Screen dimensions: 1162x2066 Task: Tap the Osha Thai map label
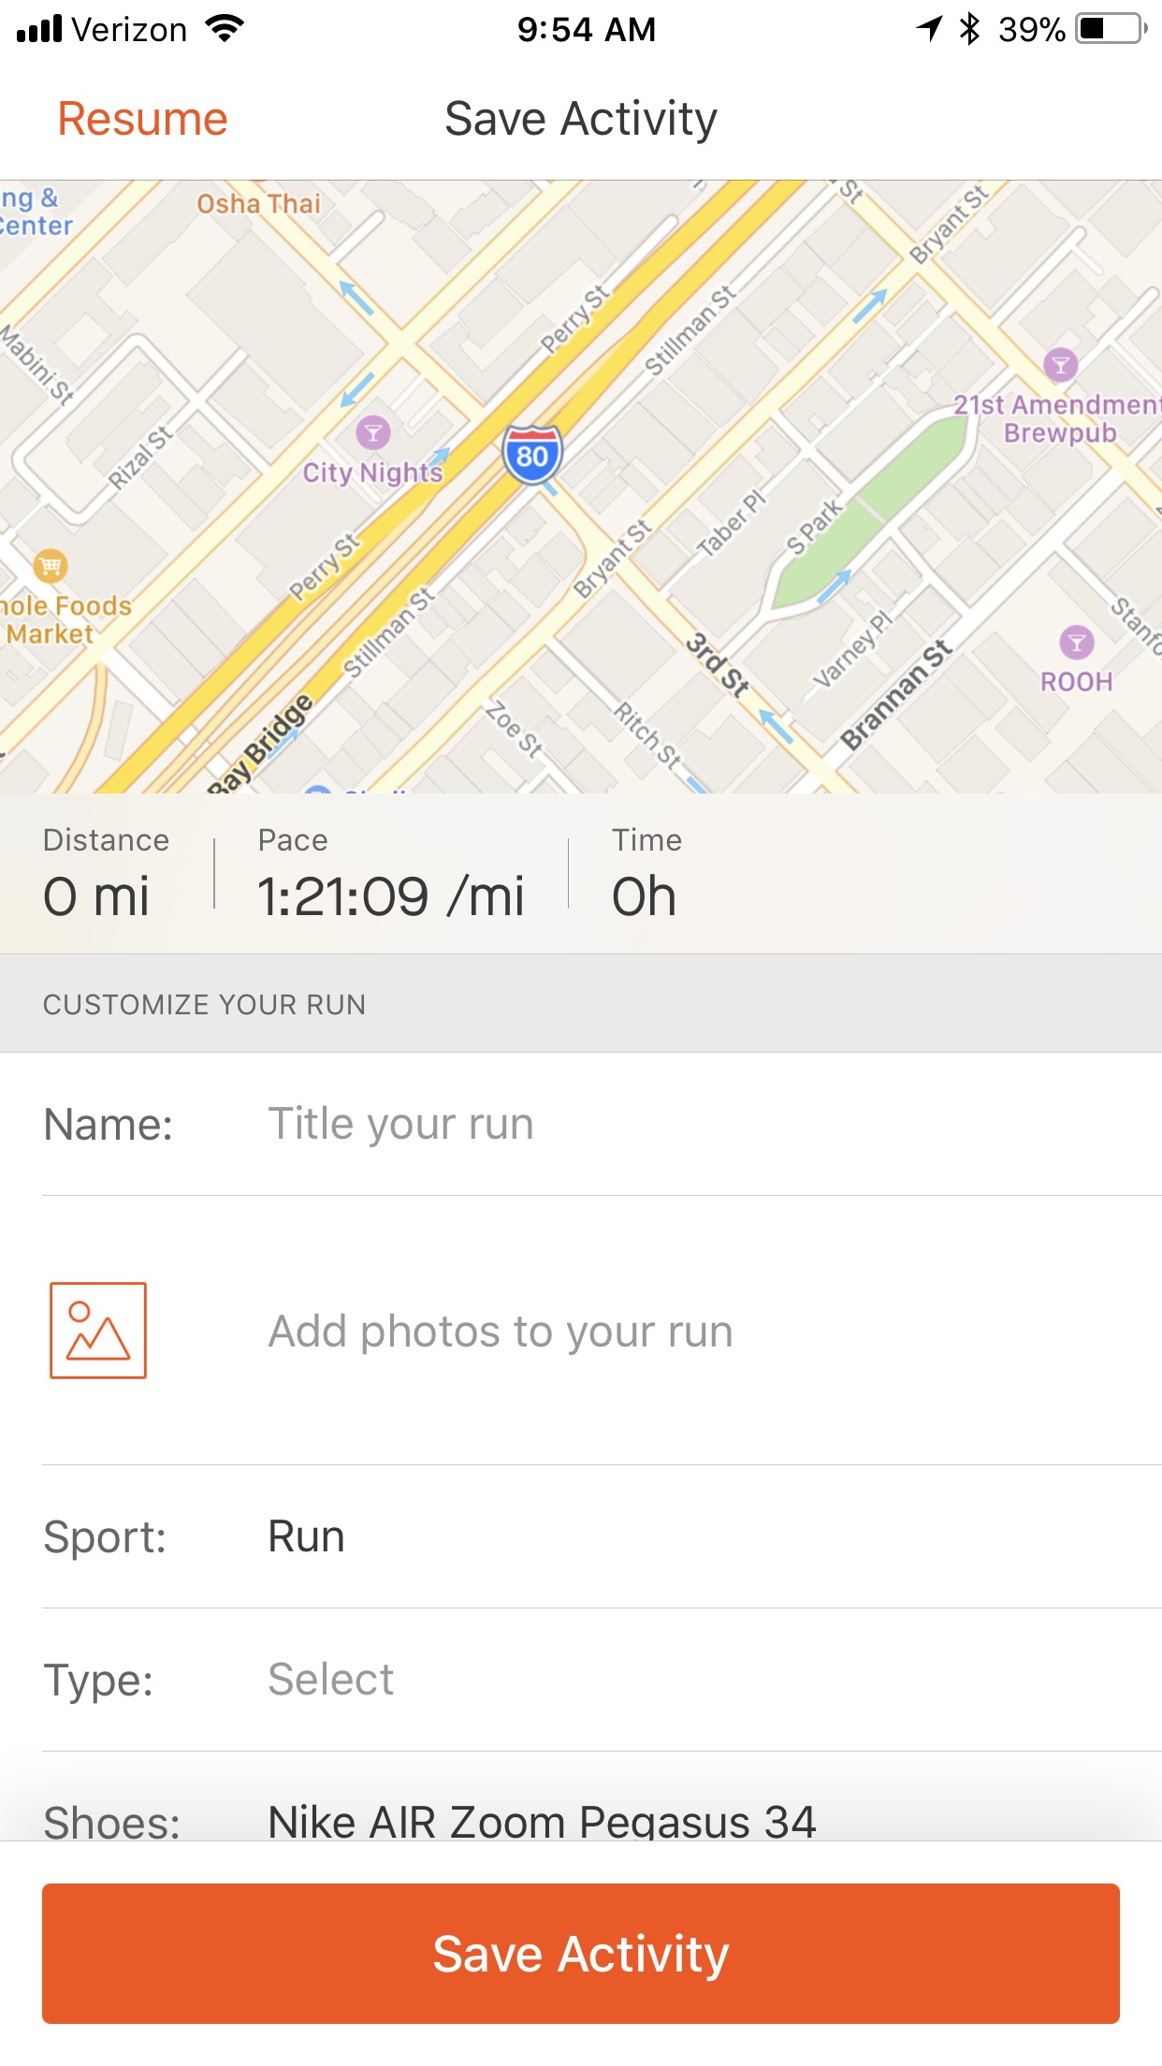pos(258,204)
